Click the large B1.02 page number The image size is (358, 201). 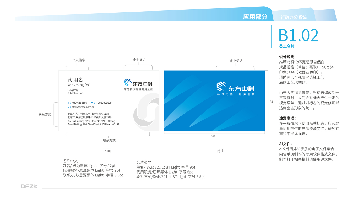[299, 35]
